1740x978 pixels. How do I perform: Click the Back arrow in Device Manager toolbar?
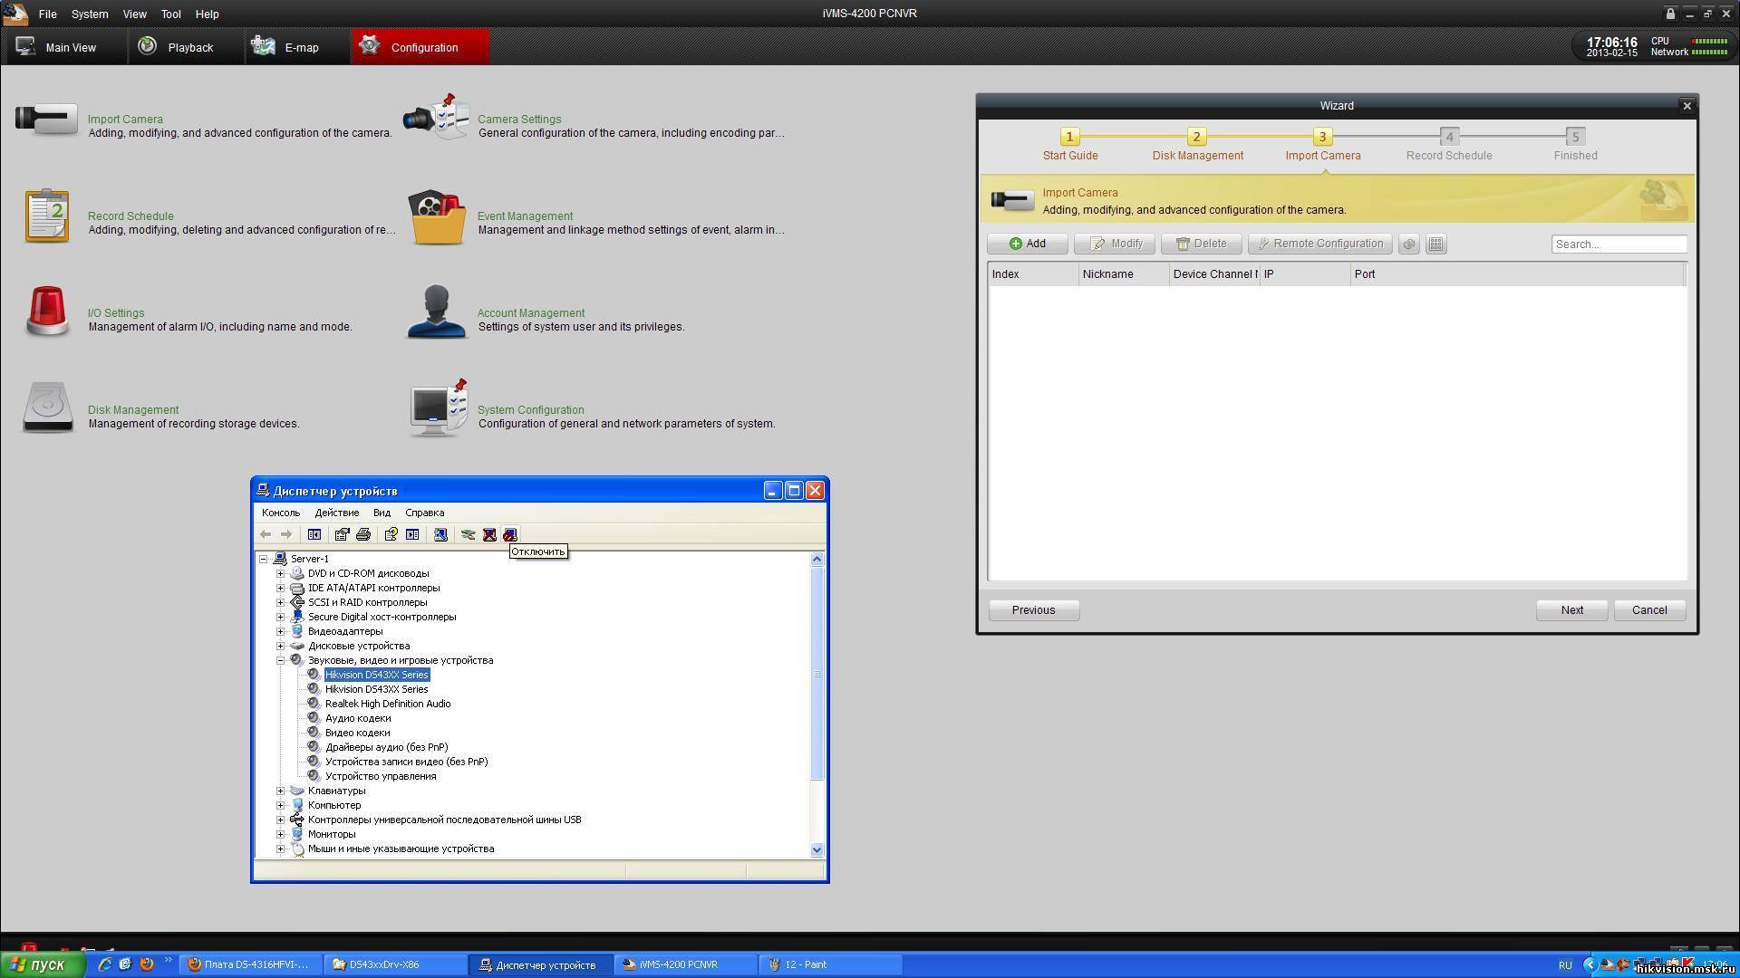266,534
